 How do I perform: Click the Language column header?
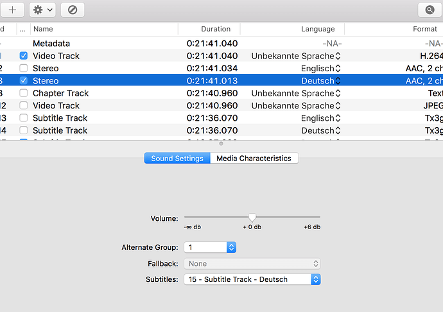coord(318,29)
